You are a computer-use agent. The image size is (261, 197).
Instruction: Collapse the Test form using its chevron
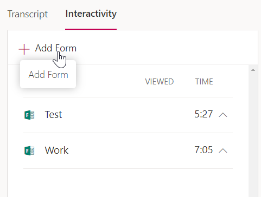coord(223,115)
